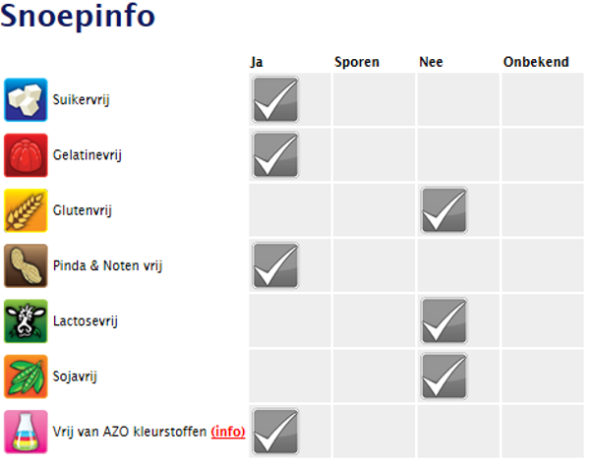Click the flask AZO kleurstoffen icon
The image size is (590, 464).
(27, 431)
